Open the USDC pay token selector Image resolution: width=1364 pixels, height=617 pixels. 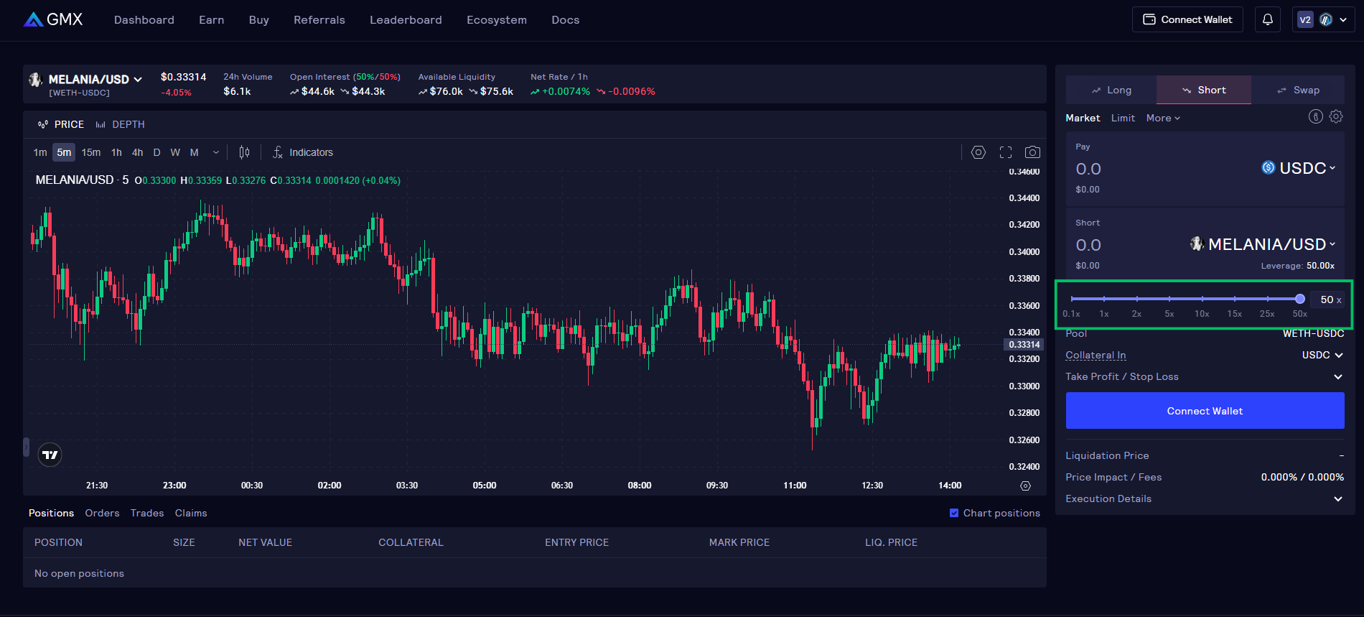(x=1299, y=168)
